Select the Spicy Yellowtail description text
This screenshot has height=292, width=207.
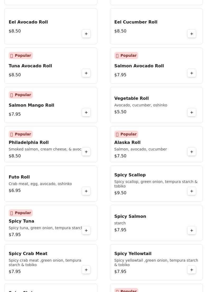156,263
